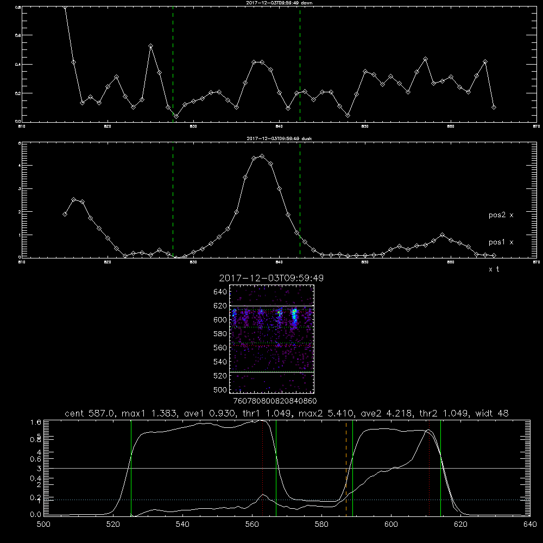Select the 'widt 48' value
Image resolution: width=543 pixels, height=543 pixels.
[x=492, y=413]
